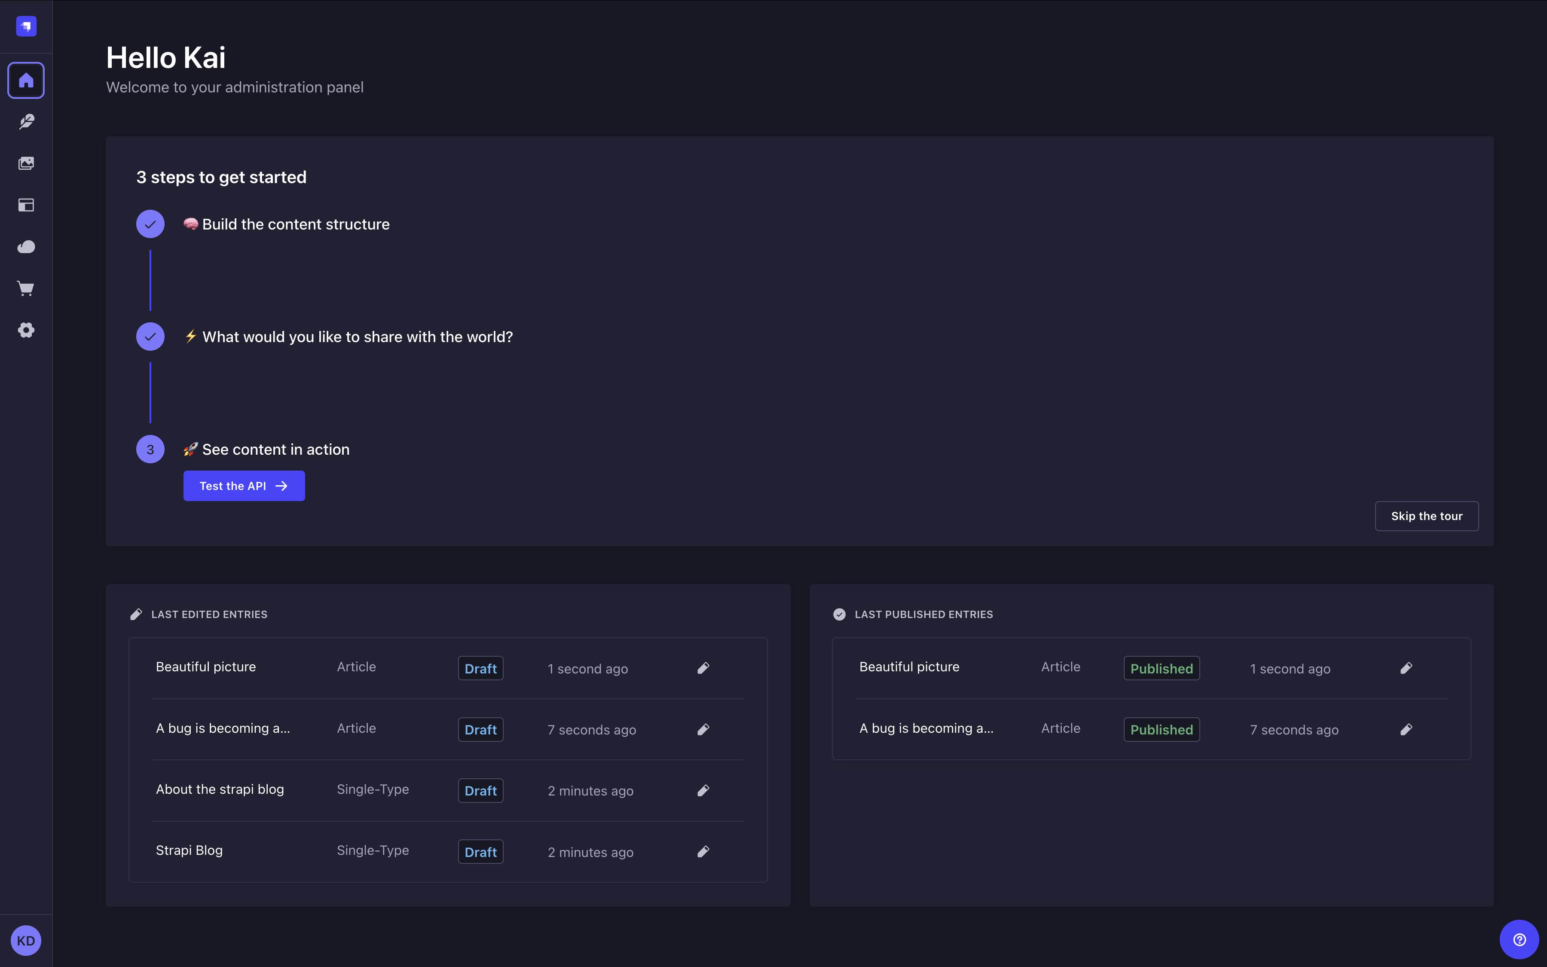Click the Draft badge on Strapi Blog
The image size is (1547, 967).
480,851
